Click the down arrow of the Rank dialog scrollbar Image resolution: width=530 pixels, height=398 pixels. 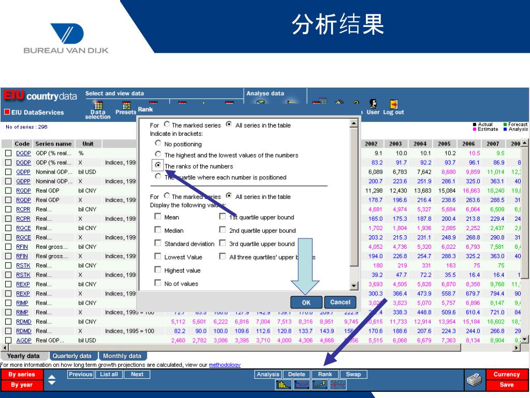(x=354, y=286)
